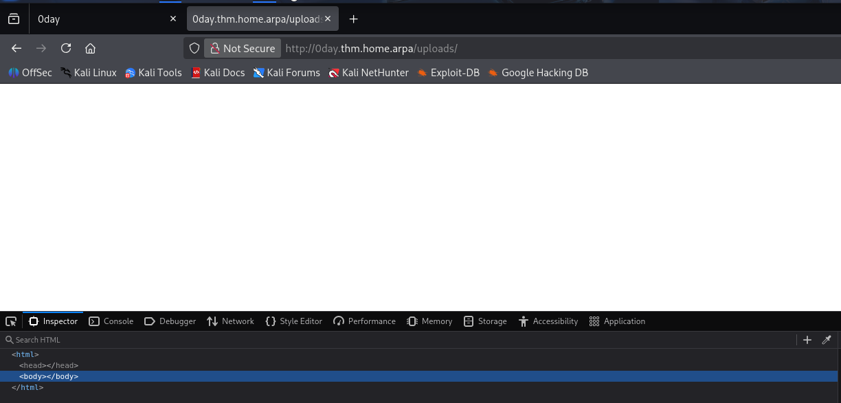Open the Style Editor panel
Viewport: 841px width, 403px height.
[293, 321]
